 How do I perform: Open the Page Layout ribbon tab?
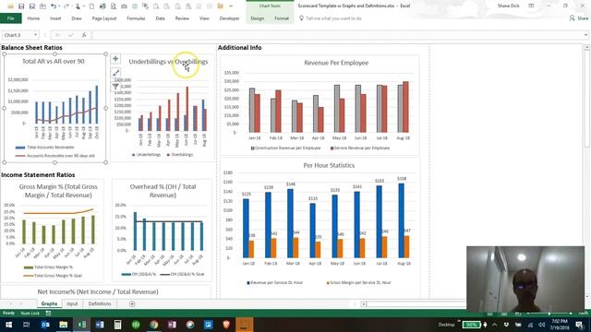(x=104, y=18)
